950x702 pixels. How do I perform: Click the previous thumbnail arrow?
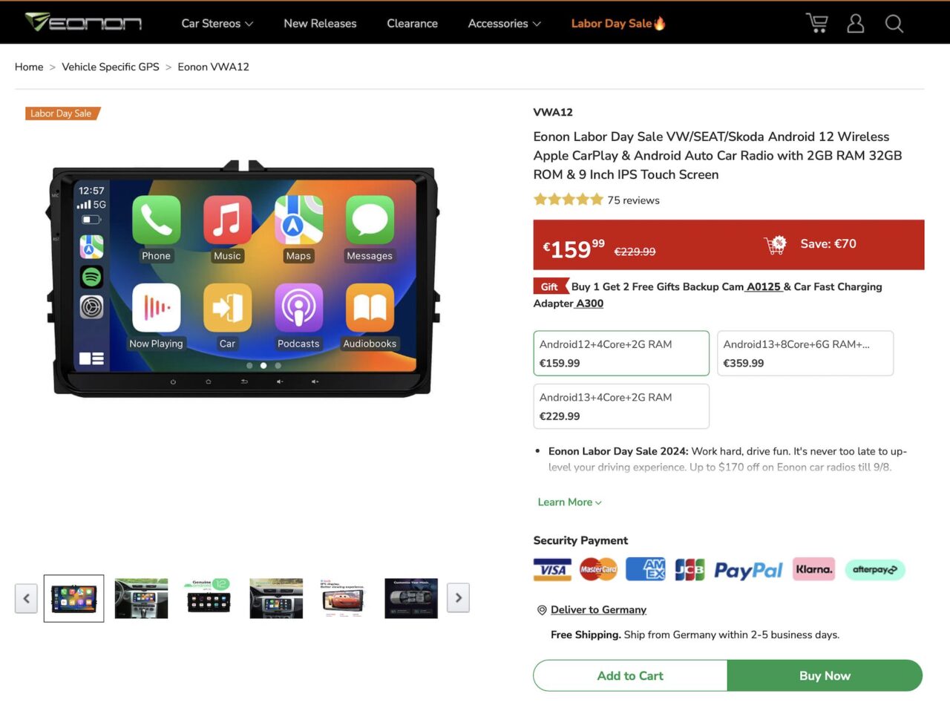(26, 597)
